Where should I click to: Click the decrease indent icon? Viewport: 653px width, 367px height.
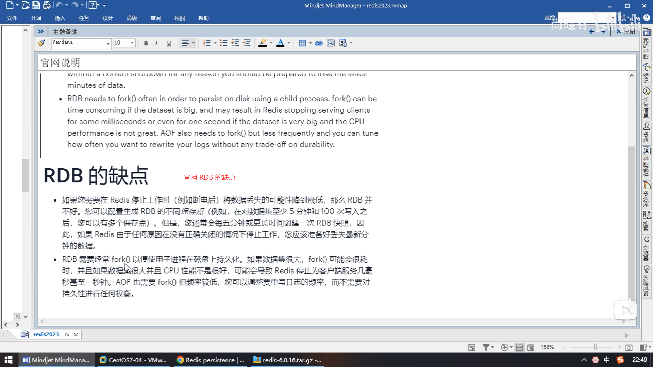click(235, 43)
